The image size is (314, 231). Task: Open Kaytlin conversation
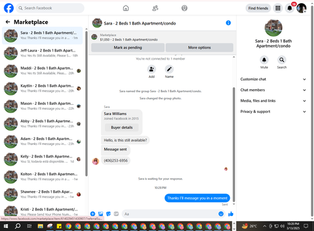(x=42, y=89)
